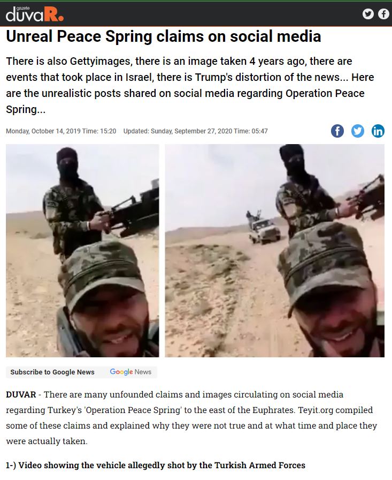
Task: Subscribe to Google News button
Action: pyautogui.click(x=52, y=372)
